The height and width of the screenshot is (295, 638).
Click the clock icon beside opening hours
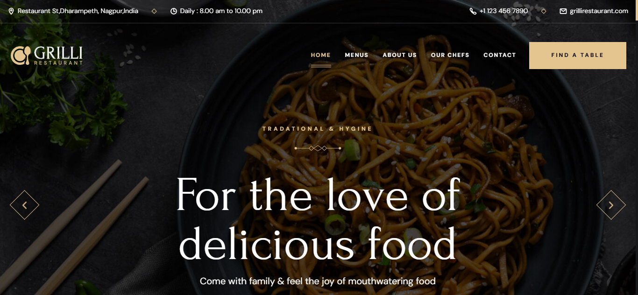click(x=174, y=11)
